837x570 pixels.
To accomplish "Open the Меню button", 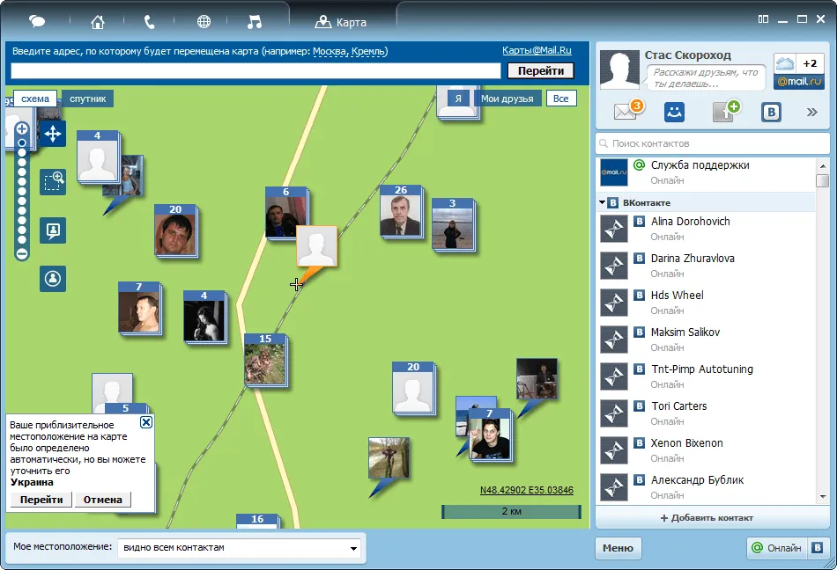I will click(618, 548).
